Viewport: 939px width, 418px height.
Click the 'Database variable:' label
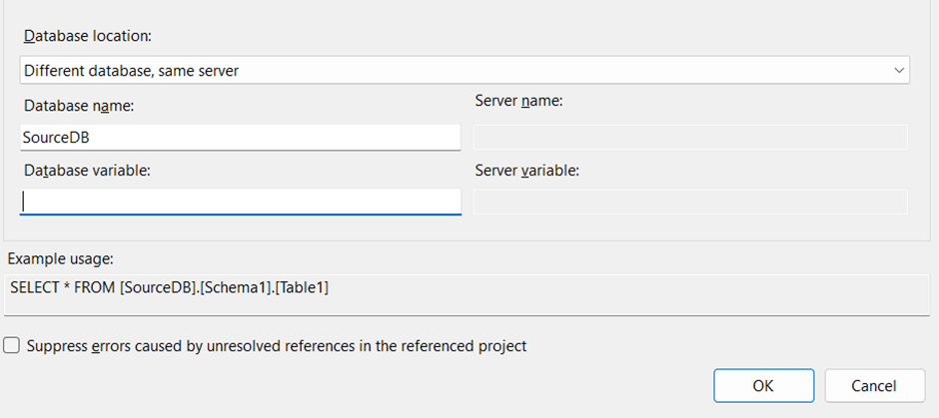point(87,171)
